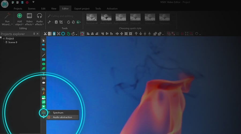Click the select all objects icon
The image size is (241, 134).
[82, 34]
